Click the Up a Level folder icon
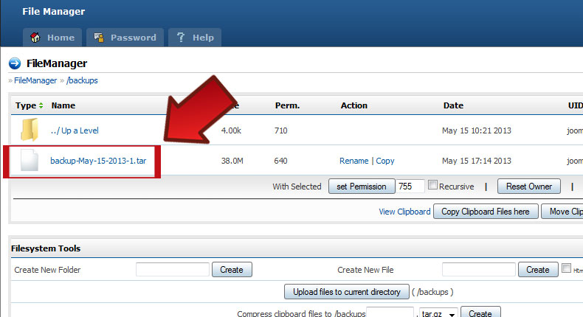The width and height of the screenshot is (583, 317). tap(29, 130)
